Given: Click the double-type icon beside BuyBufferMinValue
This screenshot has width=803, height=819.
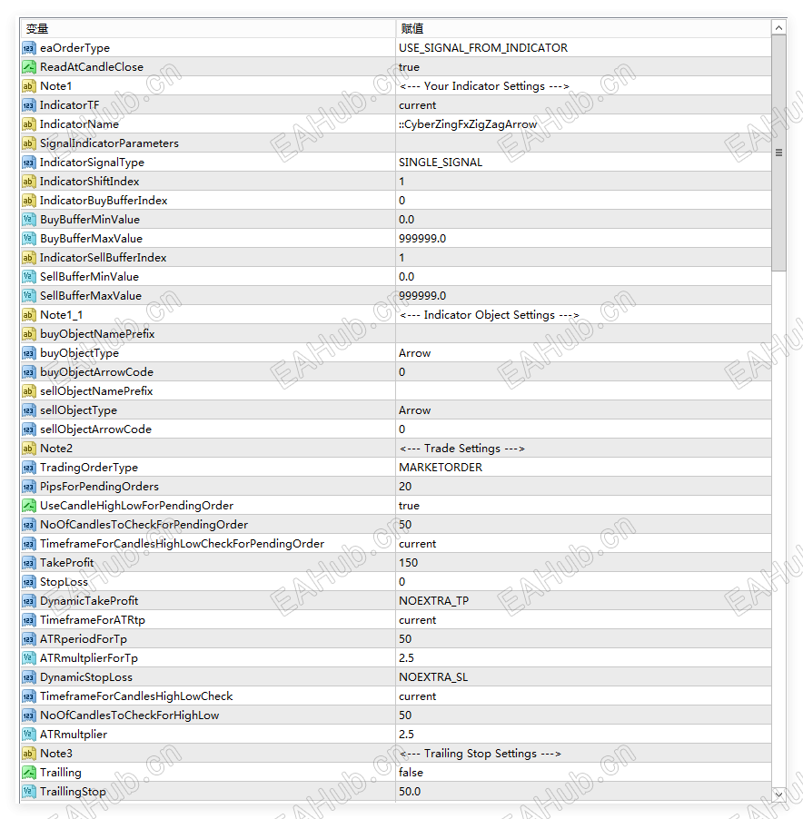Looking at the screenshot, I should (29, 220).
